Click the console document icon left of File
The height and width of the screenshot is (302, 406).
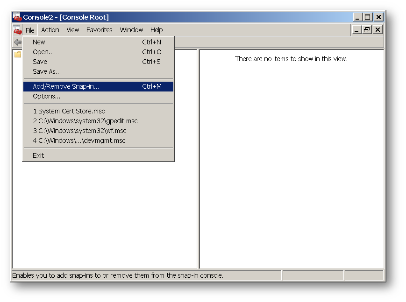[x=17, y=30]
